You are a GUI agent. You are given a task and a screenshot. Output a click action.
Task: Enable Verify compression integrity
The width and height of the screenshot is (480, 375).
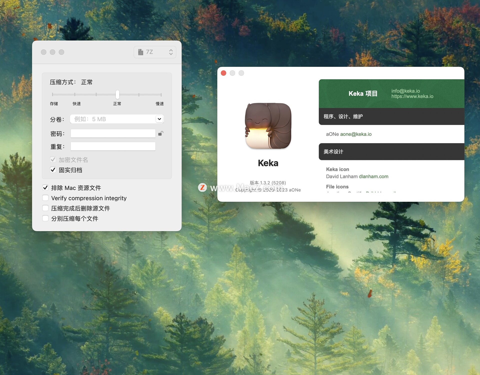pyautogui.click(x=45, y=197)
